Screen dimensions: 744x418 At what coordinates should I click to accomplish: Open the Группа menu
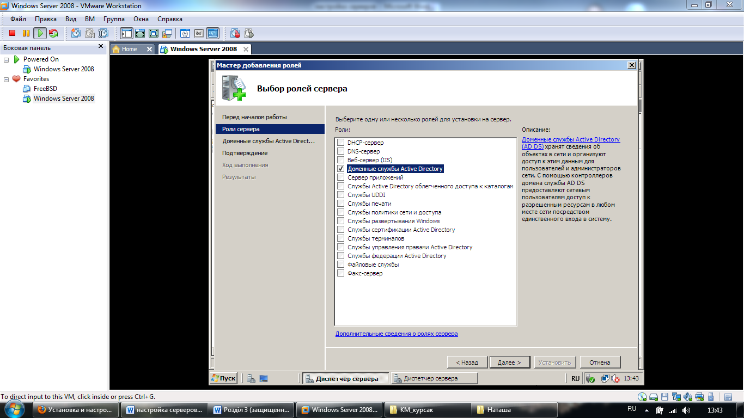114,19
